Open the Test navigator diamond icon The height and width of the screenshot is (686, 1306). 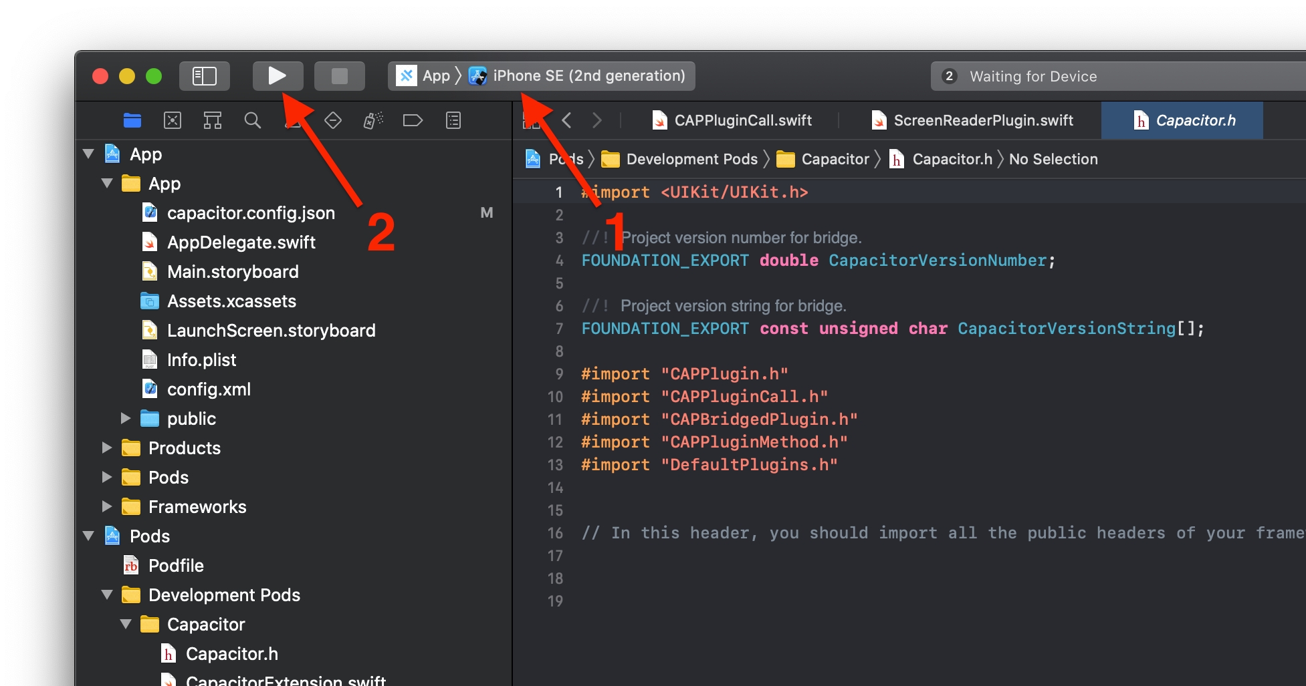click(333, 120)
